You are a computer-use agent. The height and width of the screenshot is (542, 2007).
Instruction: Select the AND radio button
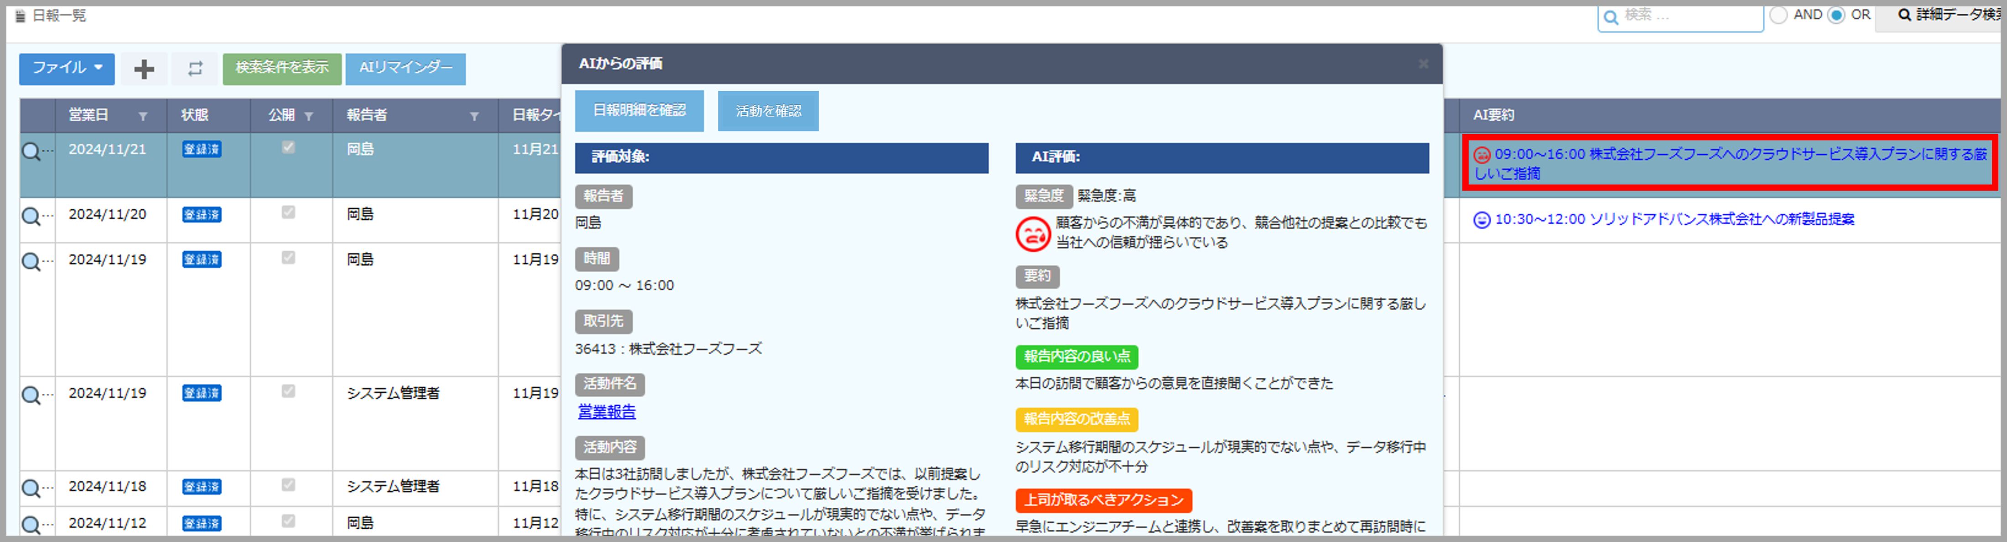[1778, 15]
